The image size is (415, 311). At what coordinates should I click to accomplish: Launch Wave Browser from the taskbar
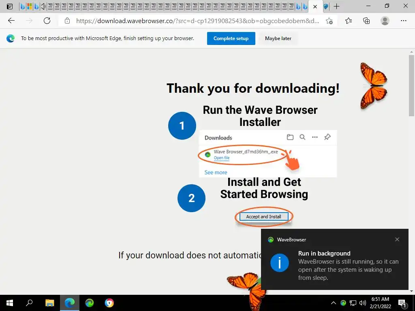pyautogui.click(x=90, y=303)
